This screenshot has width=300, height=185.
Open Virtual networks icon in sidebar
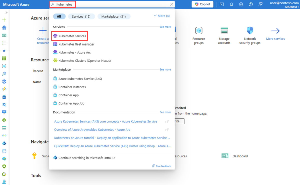pos(4,135)
